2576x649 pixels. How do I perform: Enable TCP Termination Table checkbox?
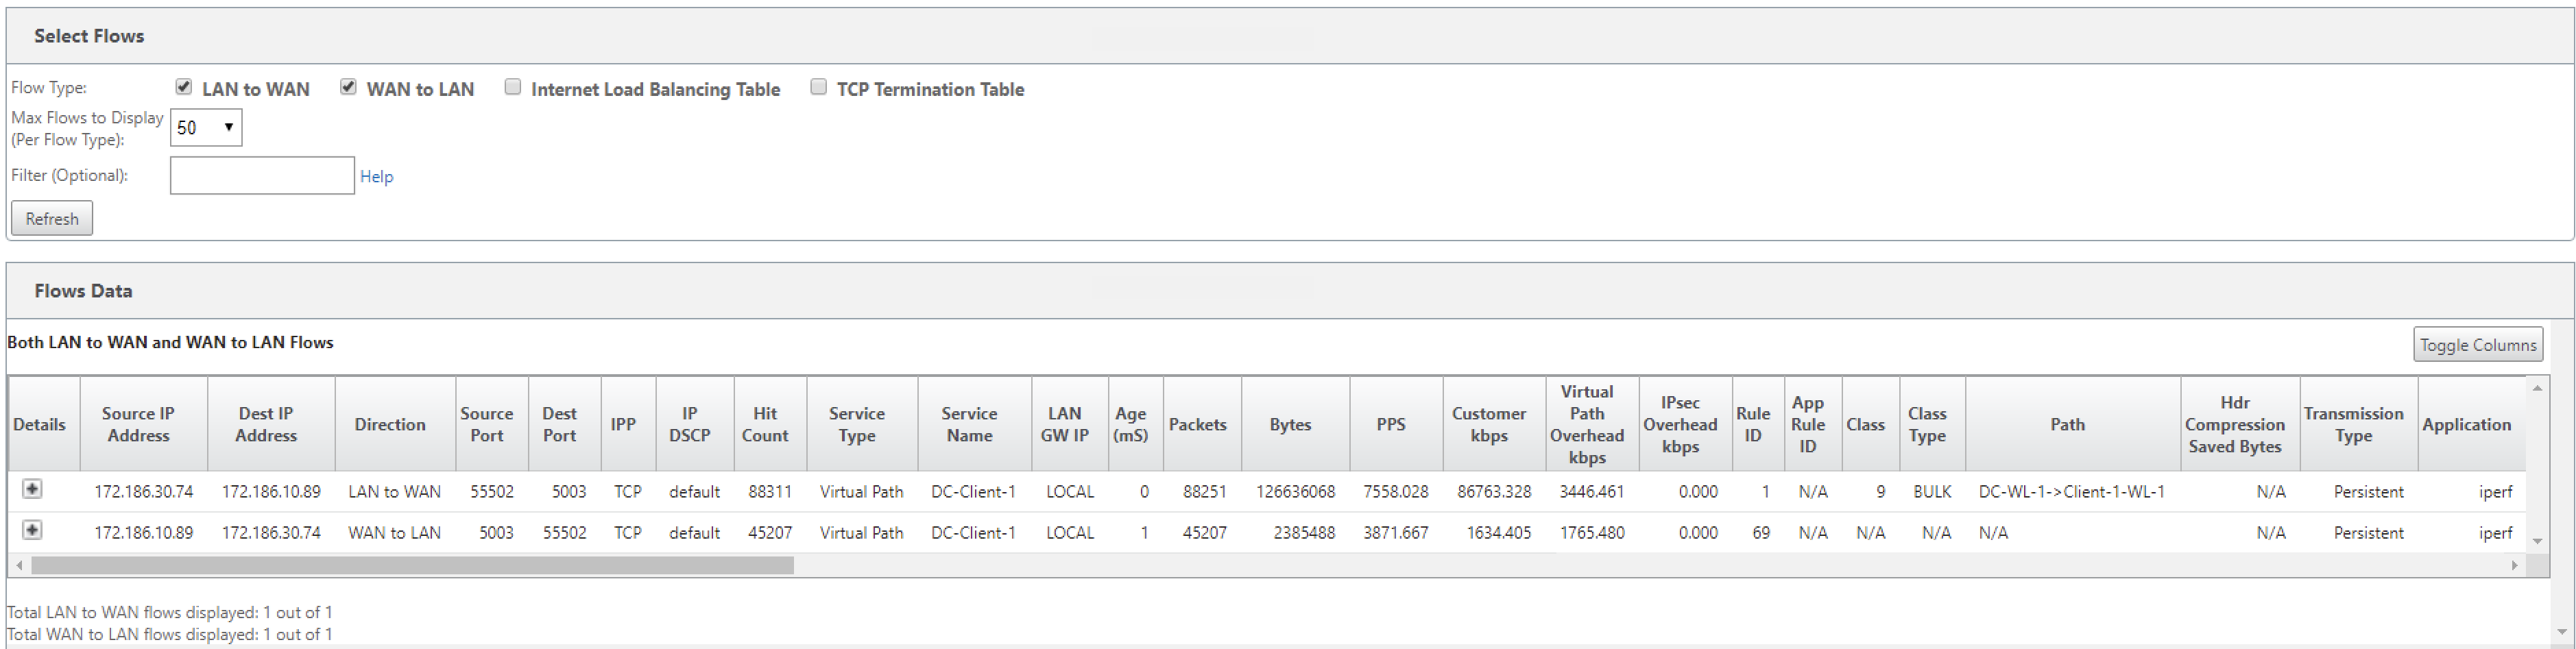point(818,87)
